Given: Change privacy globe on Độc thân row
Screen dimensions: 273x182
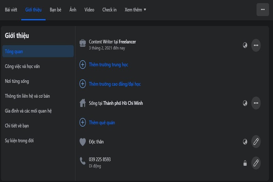Looking at the screenshot, I should pyautogui.click(x=245, y=141).
